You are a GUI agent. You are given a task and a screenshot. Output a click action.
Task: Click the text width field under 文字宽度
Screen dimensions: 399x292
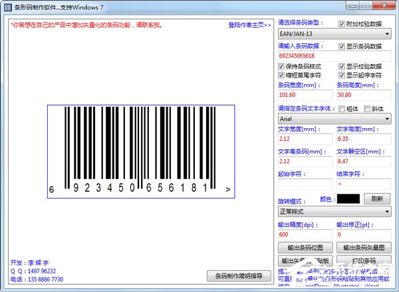pyautogui.click(x=305, y=139)
